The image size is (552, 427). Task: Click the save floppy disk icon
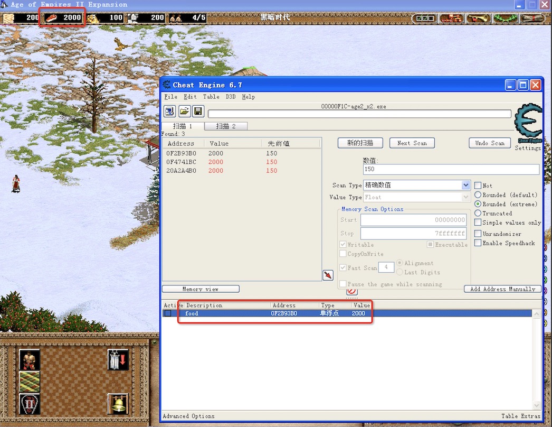(198, 112)
